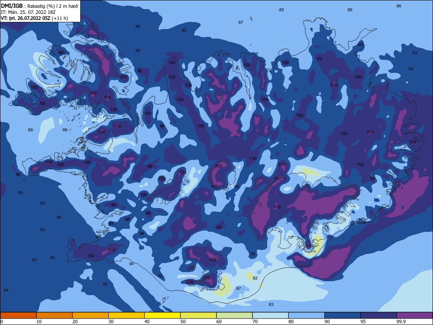Click the 'VT: þri. 26.07.2022 05Z' line
Image resolution: width=433 pixels, height=325 pixels.
26,18
